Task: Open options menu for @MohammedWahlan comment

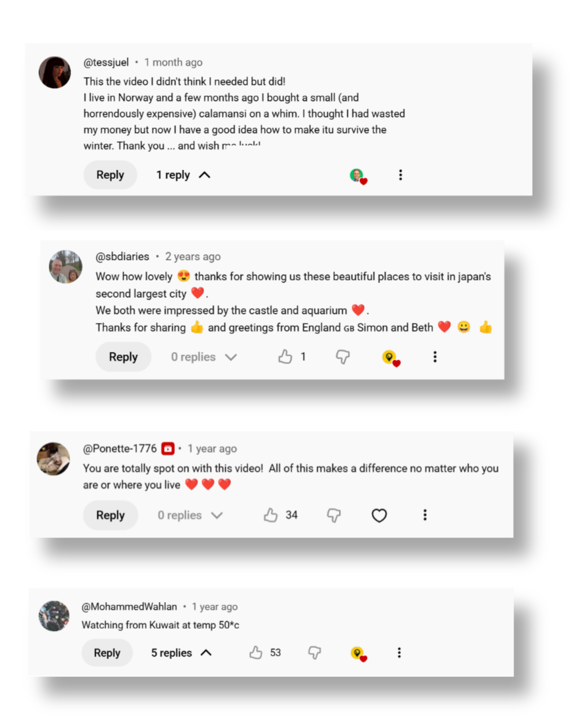Action: click(x=399, y=653)
